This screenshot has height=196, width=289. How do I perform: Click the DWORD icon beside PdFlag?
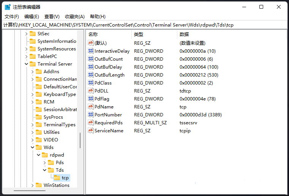[91, 99]
